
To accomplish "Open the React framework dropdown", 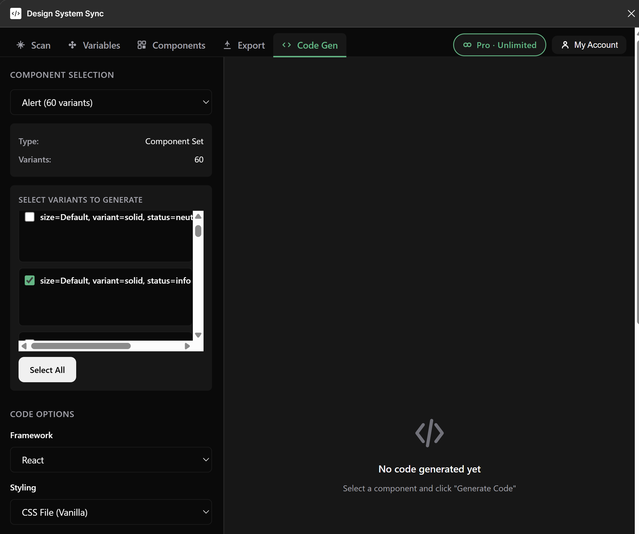I will [x=111, y=460].
